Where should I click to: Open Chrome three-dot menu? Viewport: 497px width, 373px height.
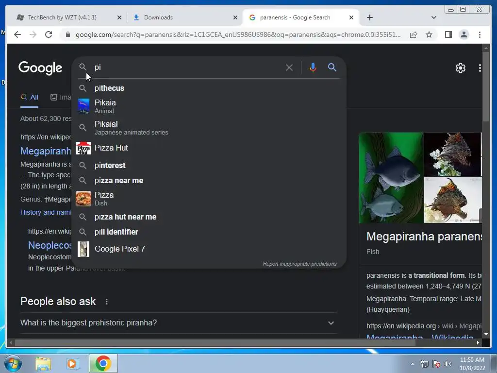480,34
